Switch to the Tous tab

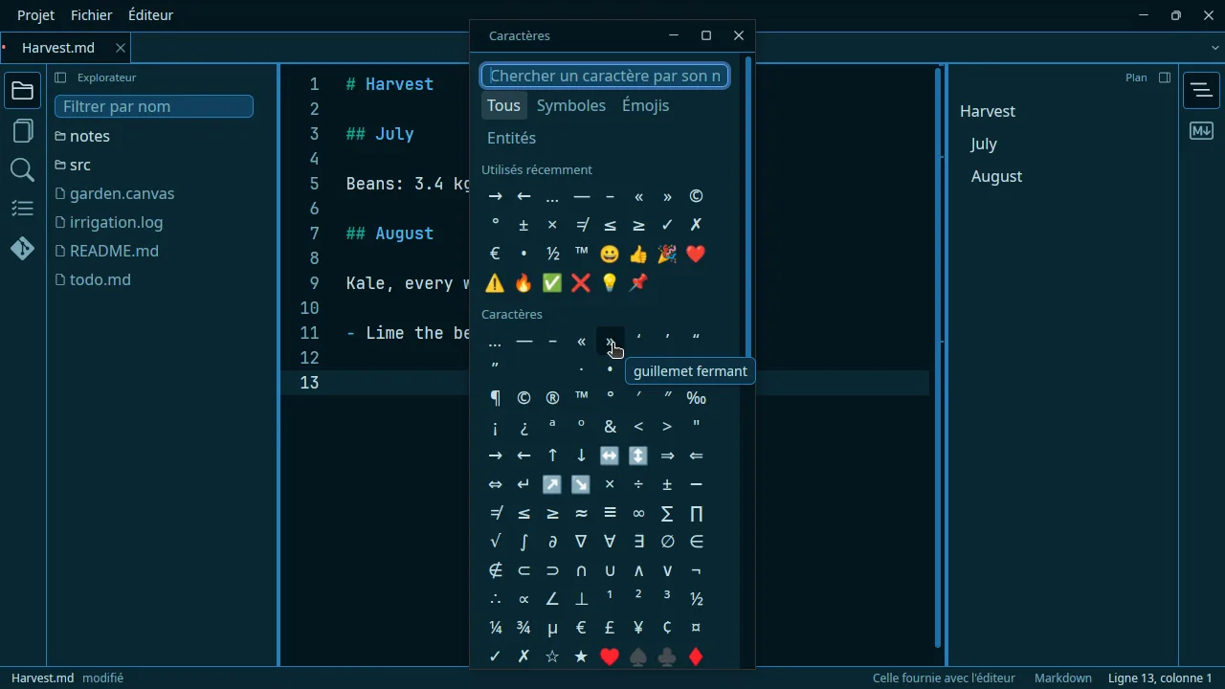[x=503, y=105]
